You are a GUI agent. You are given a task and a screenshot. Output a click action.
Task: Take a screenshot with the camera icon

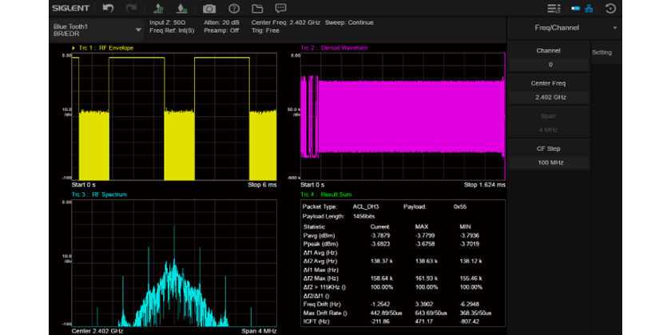coord(209,9)
